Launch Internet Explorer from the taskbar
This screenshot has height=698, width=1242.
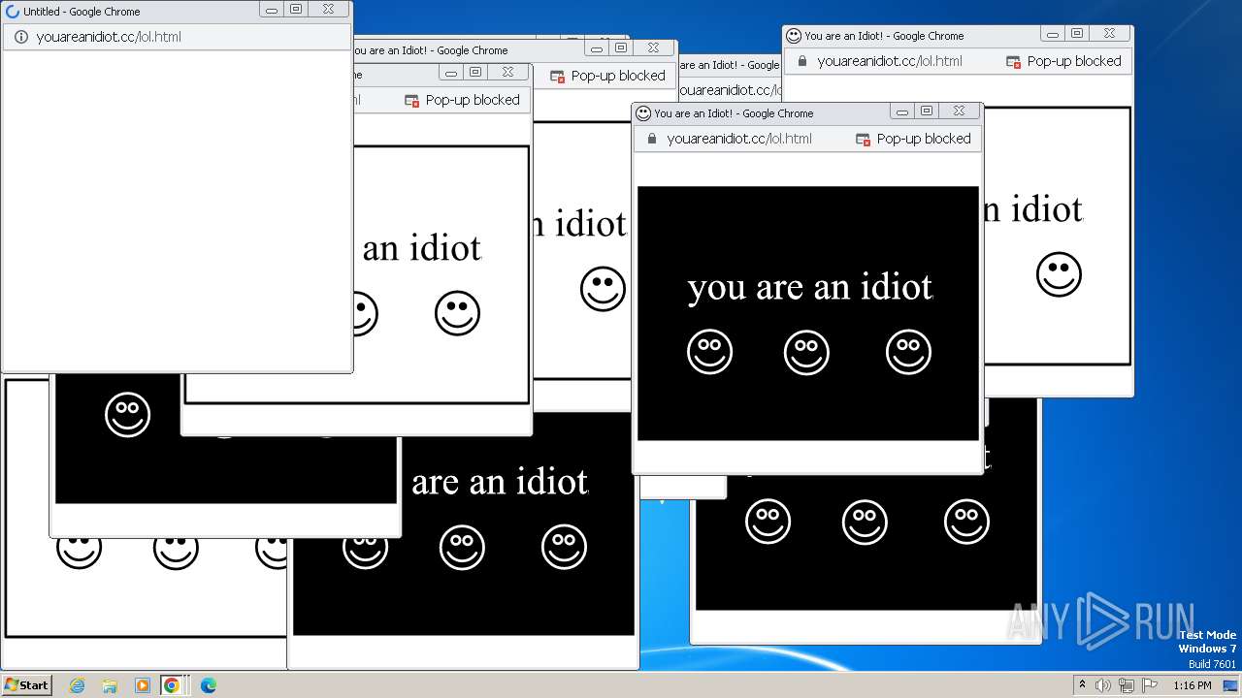[78, 685]
